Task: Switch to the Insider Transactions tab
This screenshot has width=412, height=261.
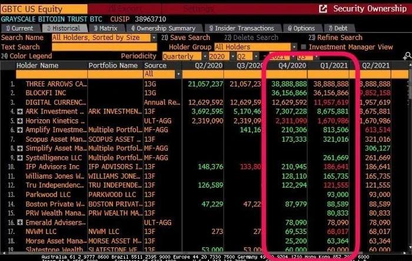Action: tap(247, 28)
